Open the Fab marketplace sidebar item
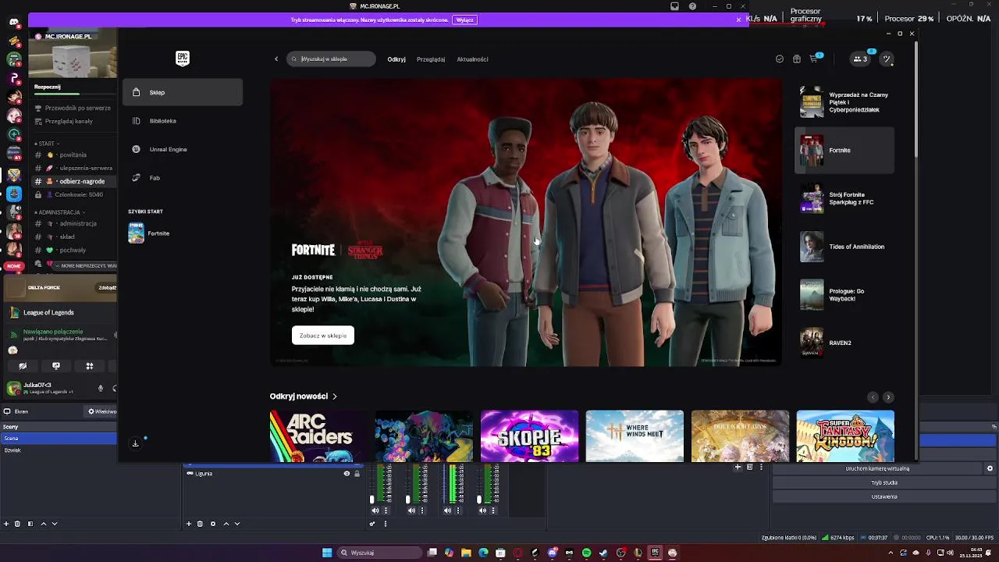This screenshot has height=562, width=999. [182, 178]
